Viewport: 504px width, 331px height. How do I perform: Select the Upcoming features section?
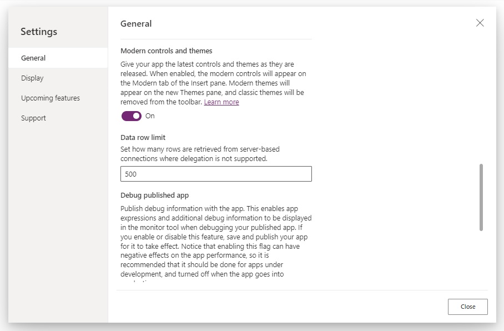(x=50, y=98)
